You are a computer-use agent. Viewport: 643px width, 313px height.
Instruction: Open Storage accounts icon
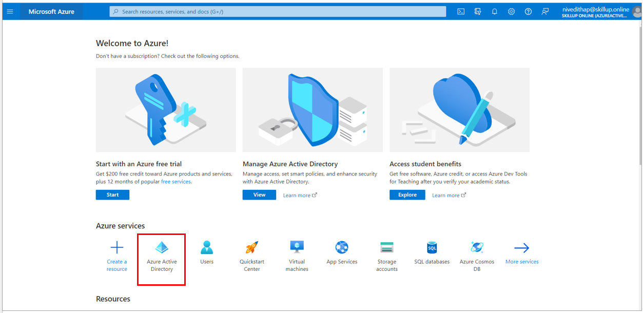(x=387, y=248)
